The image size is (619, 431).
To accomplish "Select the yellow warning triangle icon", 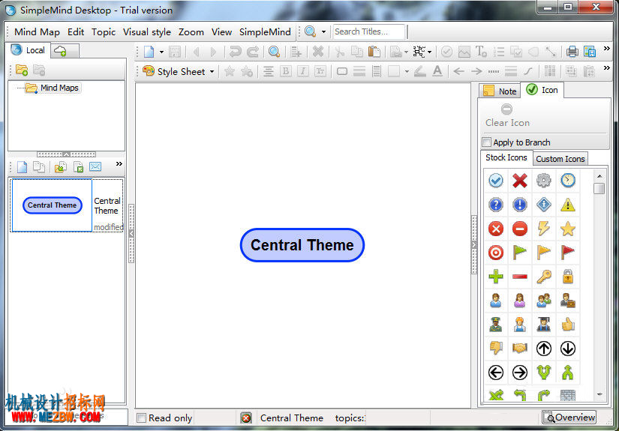I will [x=568, y=205].
